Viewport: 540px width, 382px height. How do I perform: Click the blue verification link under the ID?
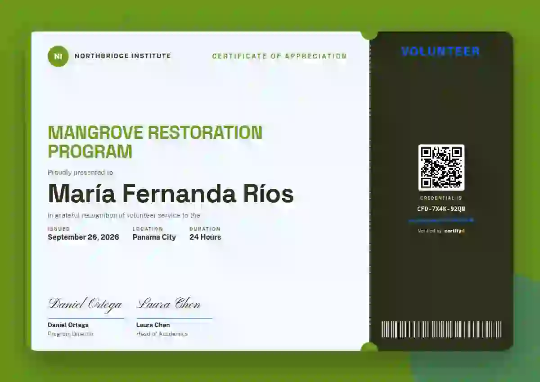click(441, 220)
